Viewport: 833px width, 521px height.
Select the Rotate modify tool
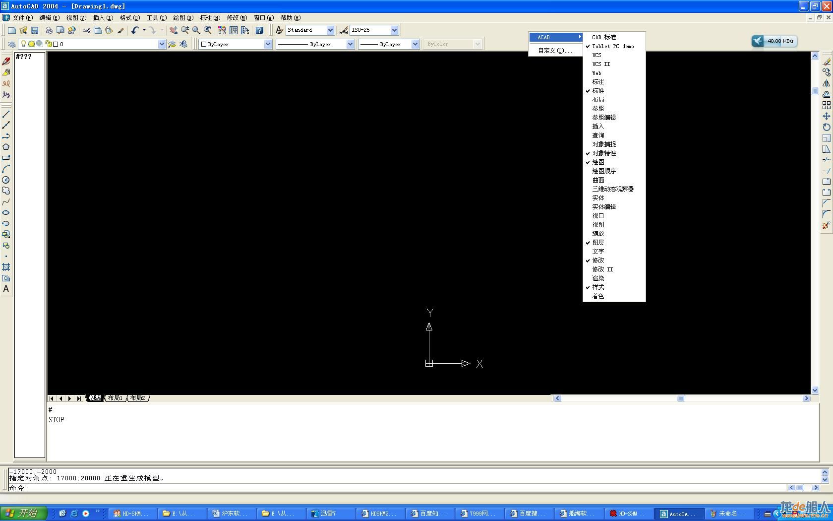(x=826, y=127)
